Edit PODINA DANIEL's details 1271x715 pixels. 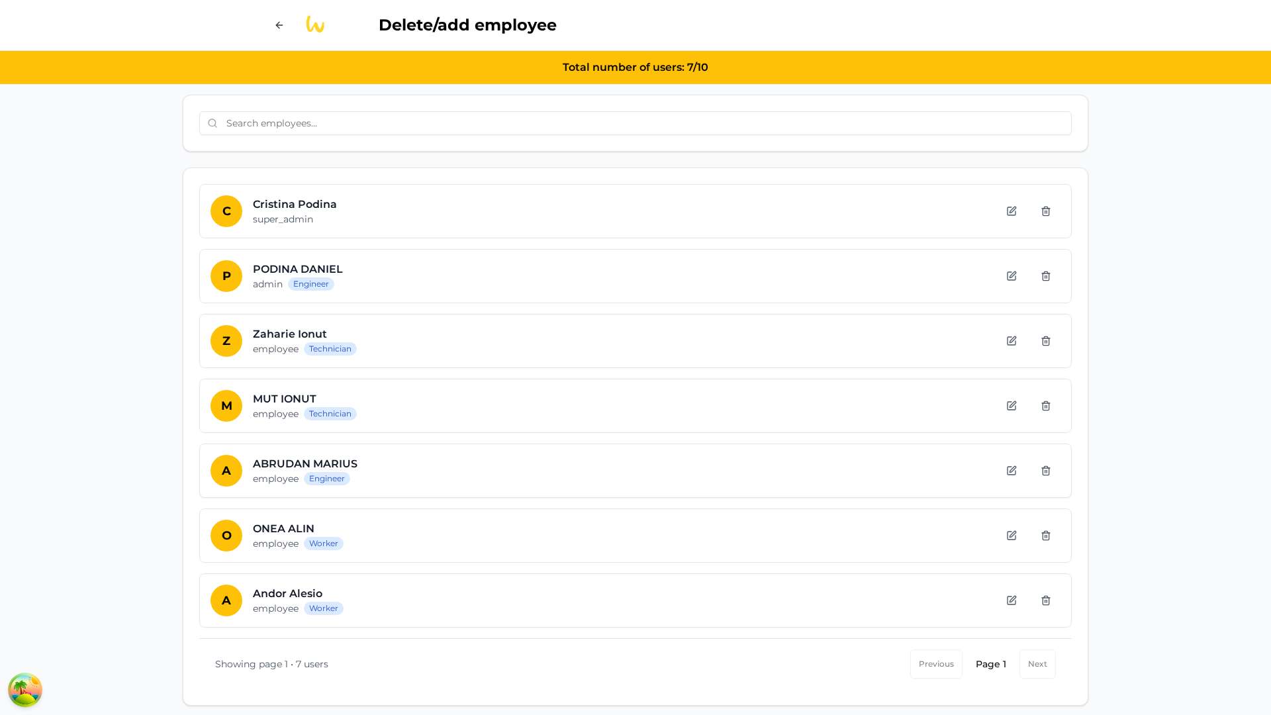coord(1012,276)
